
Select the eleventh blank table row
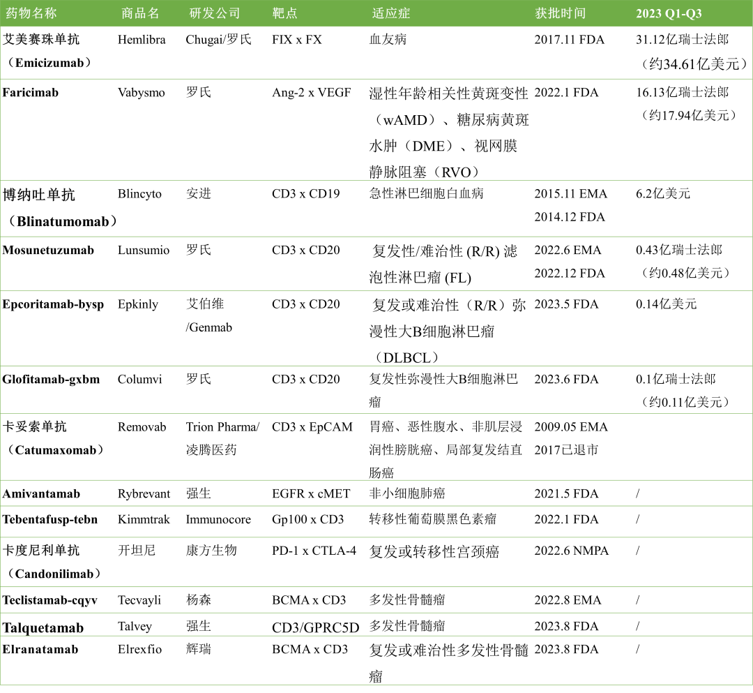376,599
